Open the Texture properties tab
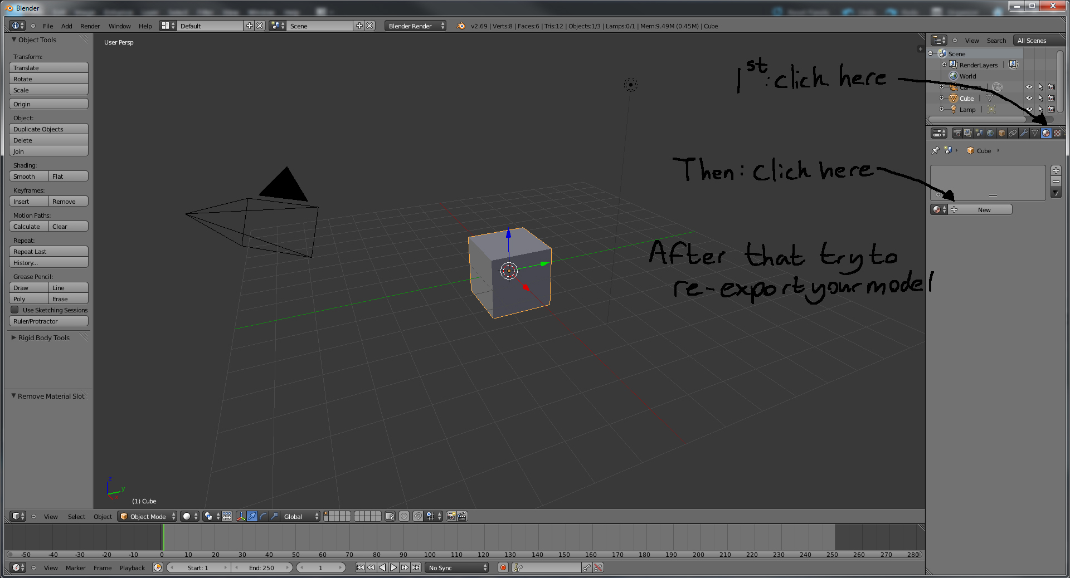The width and height of the screenshot is (1070, 578). click(x=1057, y=133)
